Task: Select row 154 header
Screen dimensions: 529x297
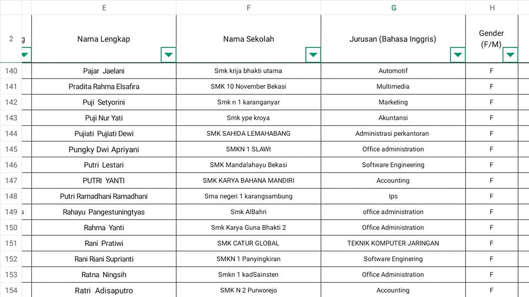Action: point(11,290)
